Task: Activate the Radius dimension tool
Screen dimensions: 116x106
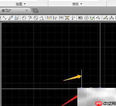Action: [24, 18]
